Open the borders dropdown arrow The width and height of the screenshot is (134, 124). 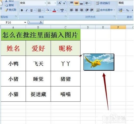click(x=43, y=10)
